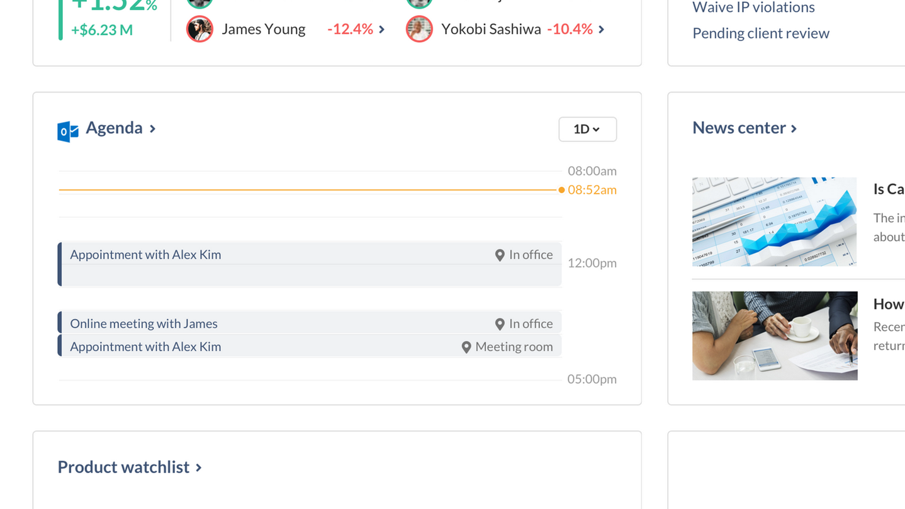Image resolution: width=905 pixels, height=509 pixels.
Task: Open the business meeting news thumbnail
Action: pyautogui.click(x=774, y=335)
